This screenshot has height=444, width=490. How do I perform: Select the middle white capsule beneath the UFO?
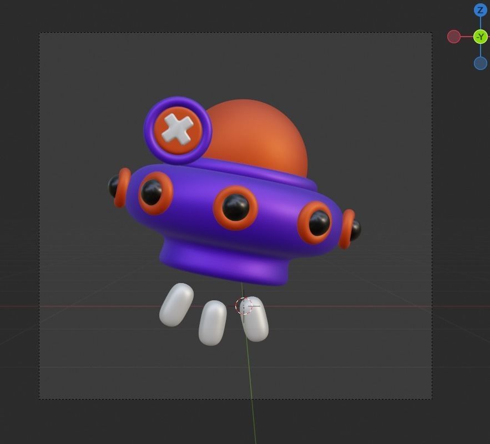[x=213, y=323]
